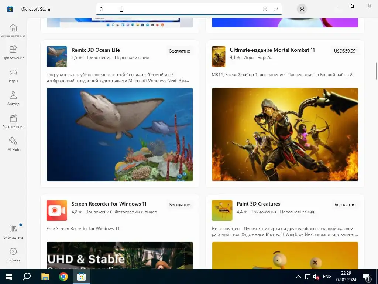Go to Игры section in sidebar
Screen dimensions: 378x284
click(x=13, y=75)
